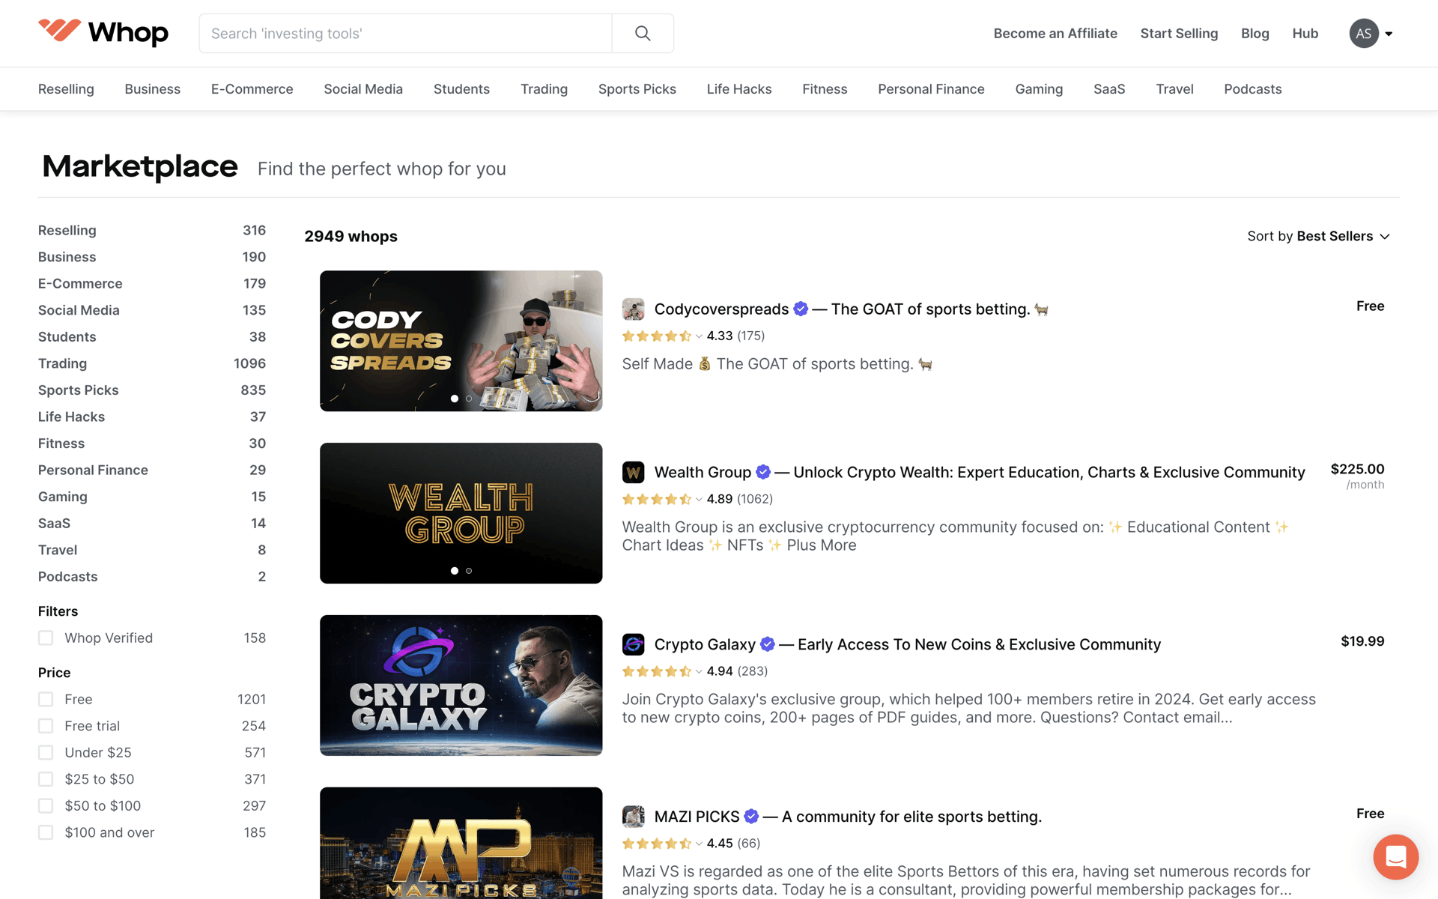Viewport: 1438px width, 899px height.
Task: Click Codycoverspreads star rating
Action: 657,336
